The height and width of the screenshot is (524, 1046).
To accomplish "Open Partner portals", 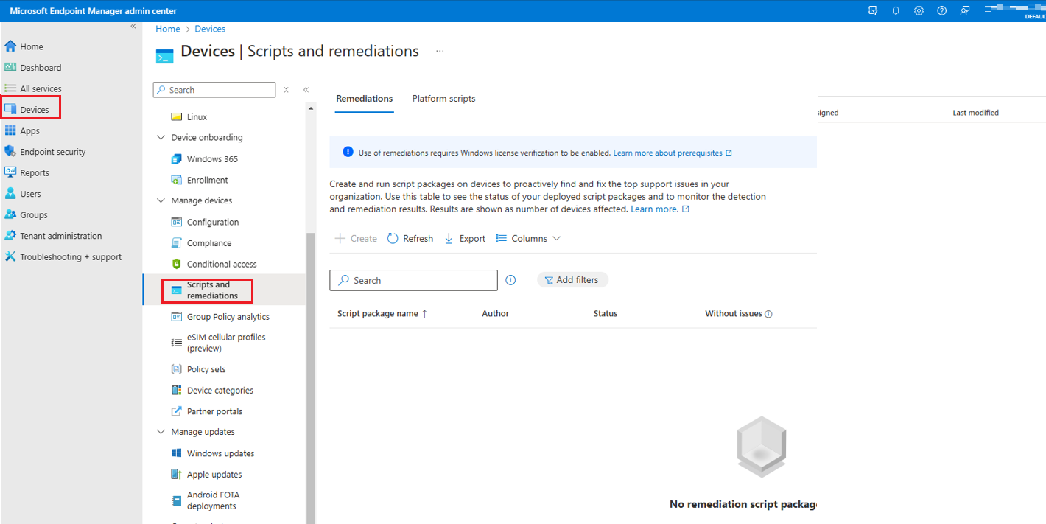I will [214, 411].
